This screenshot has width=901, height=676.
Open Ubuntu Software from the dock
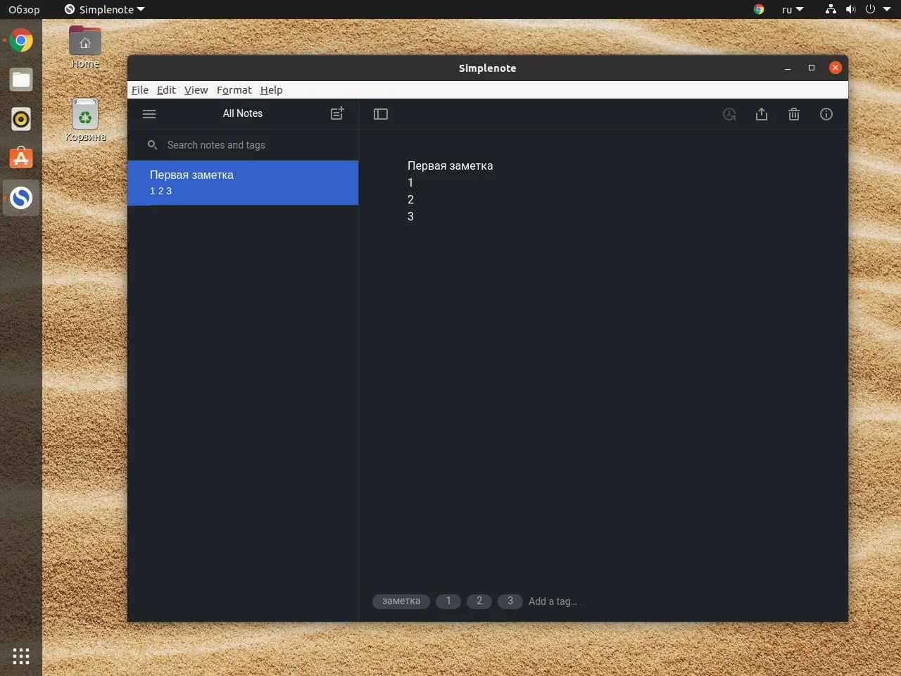coord(21,158)
